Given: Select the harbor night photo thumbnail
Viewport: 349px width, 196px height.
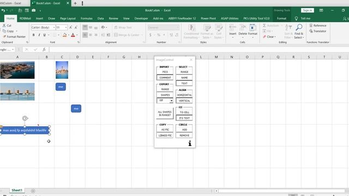Looking at the screenshot, I should tap(17, 70).
